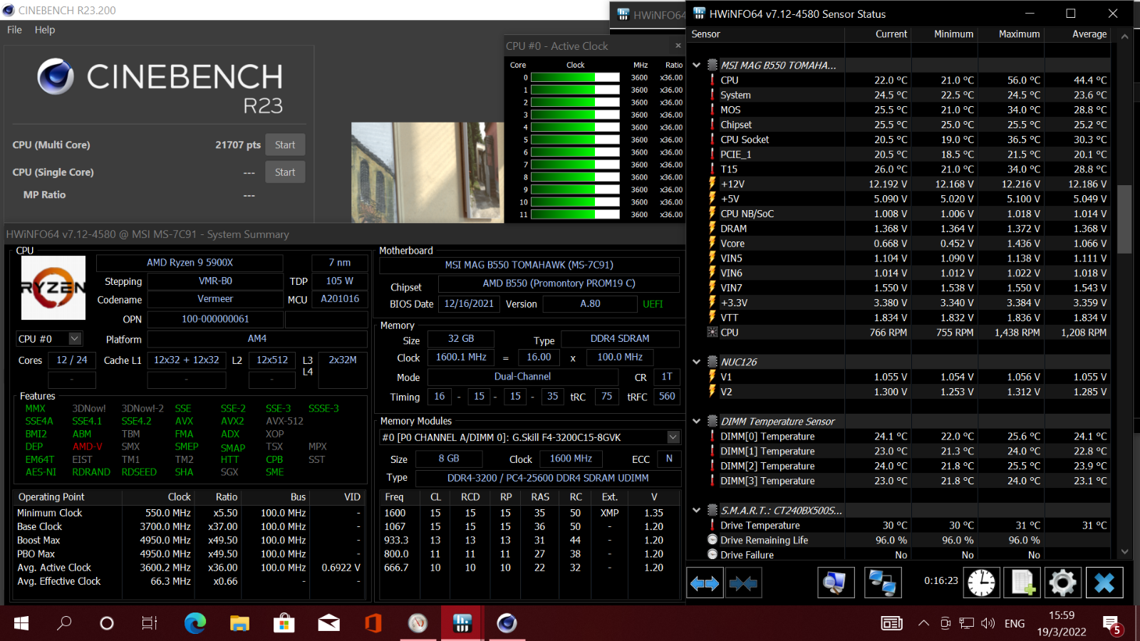
Task: Start logging with the log file icon
Action: click(x=1022, y=583)
